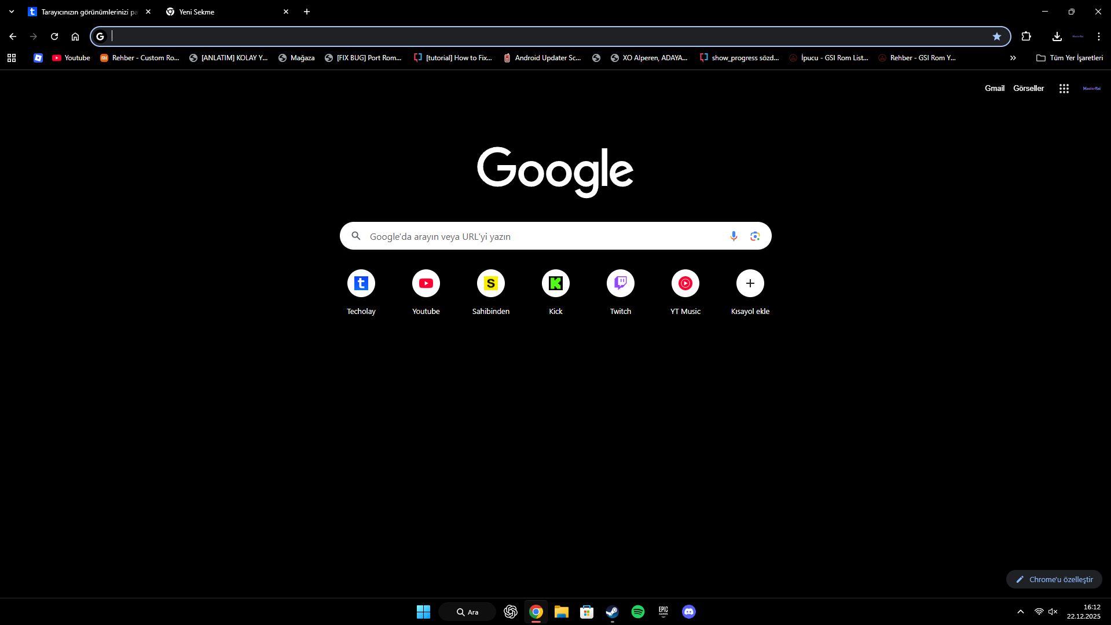Show Chrome downloads
The width and height of the screenshot is (1111, 625).
1057,36
